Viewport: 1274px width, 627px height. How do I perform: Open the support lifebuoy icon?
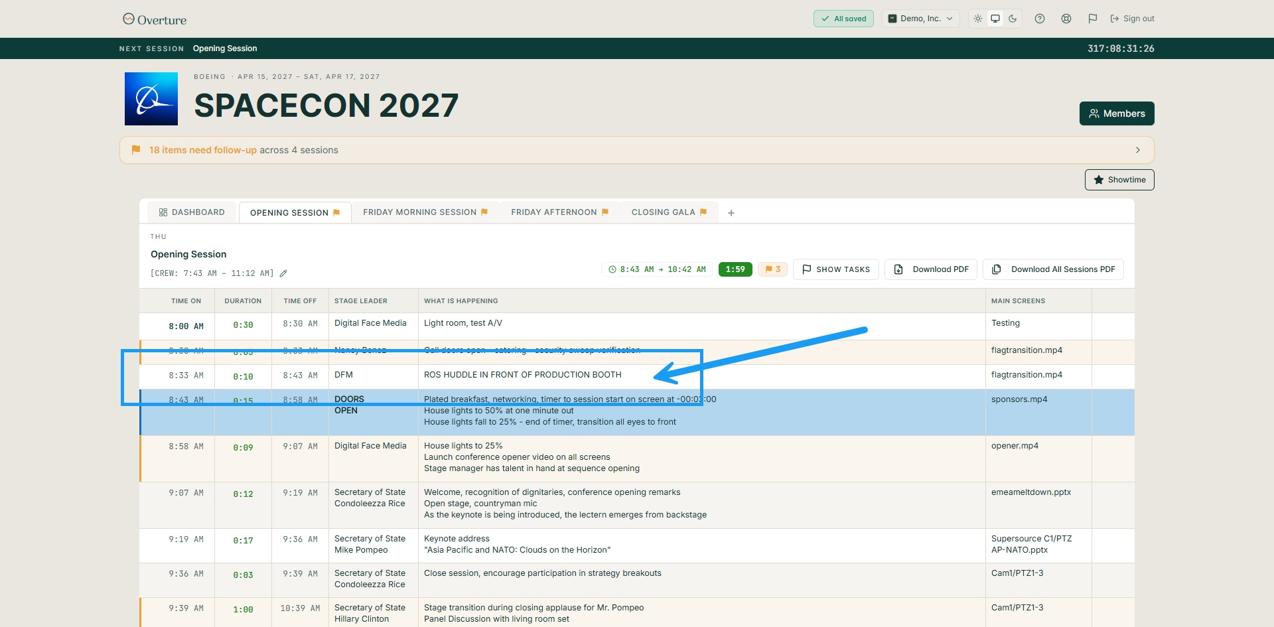(x=1066, y=19)
